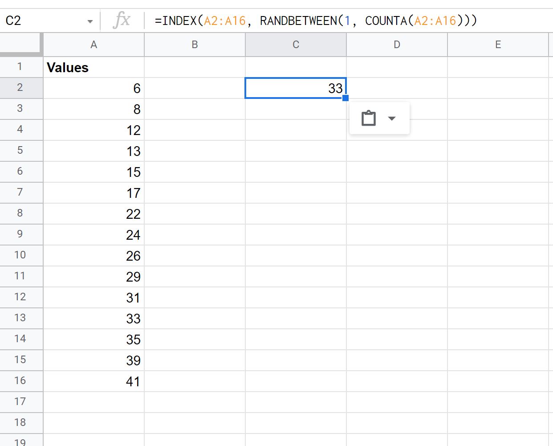Click the select-all corner box
This screenshot has width=553, height=446.
pos(21,45)
